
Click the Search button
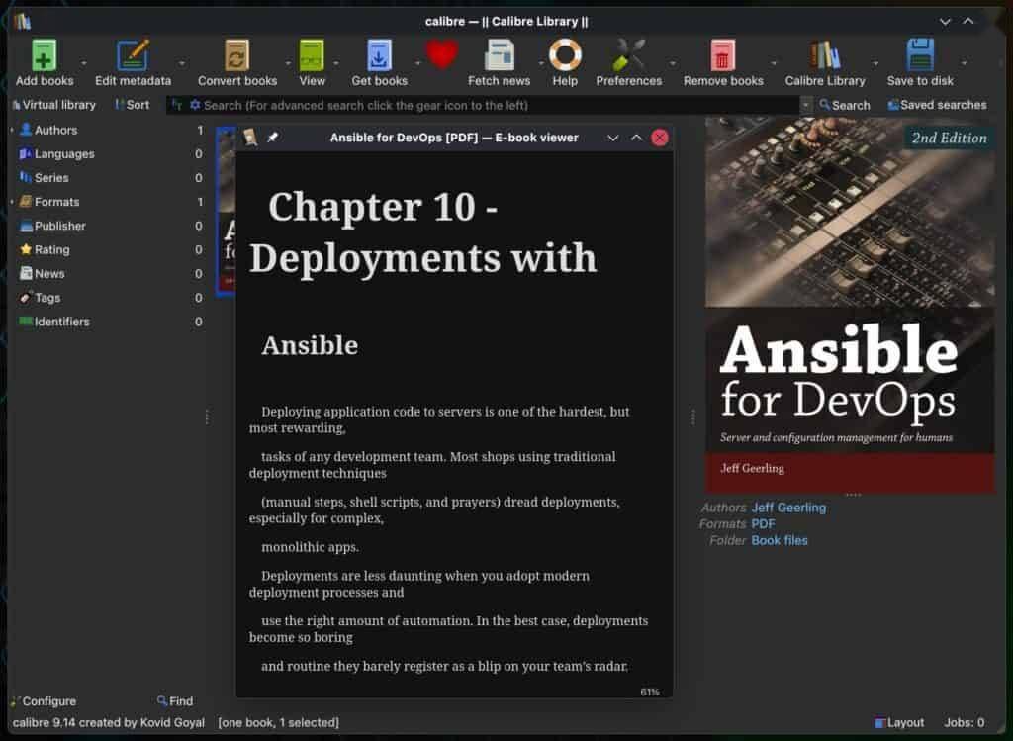point(845,105)
